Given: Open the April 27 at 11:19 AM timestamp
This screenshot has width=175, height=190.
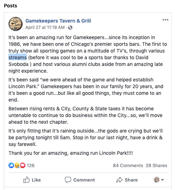Looking at the screenshot, I should (45, 27).
